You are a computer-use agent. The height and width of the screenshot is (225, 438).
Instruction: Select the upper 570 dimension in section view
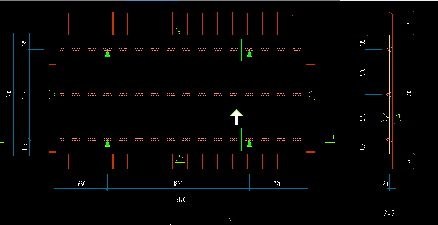coord(362,72)
